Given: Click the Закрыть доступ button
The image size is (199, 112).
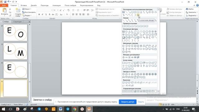Looking at the screenshot, I should (x=127, y=102).
